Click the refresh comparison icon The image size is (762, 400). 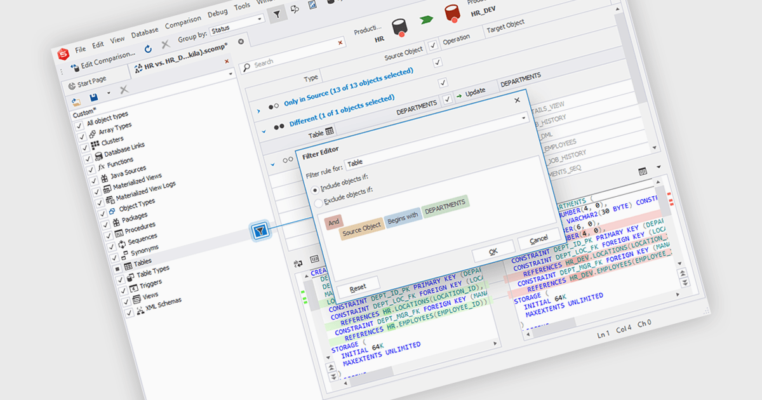click(x=148, y=48)
